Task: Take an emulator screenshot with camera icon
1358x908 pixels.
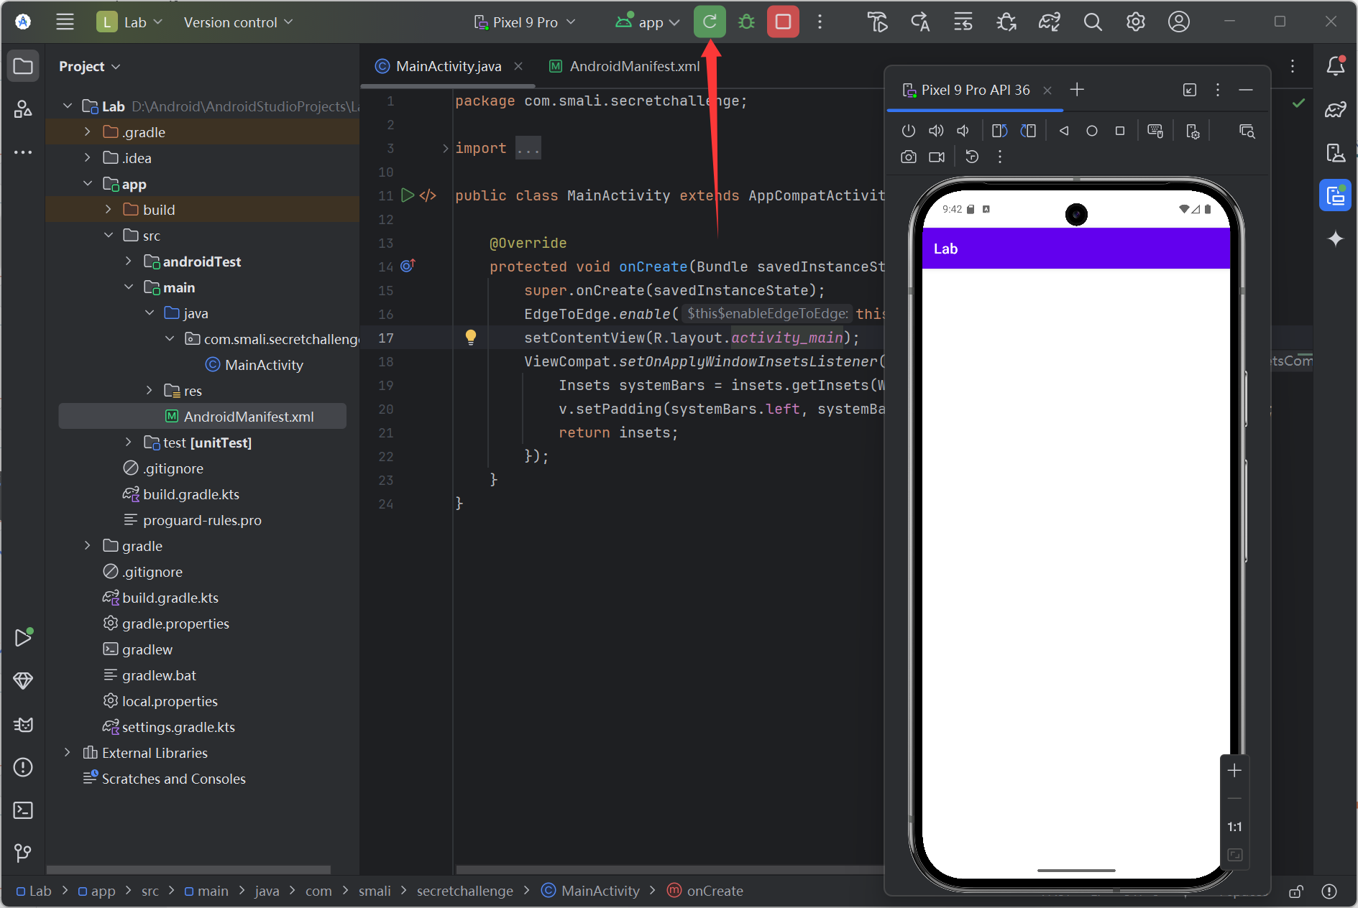Action: 909,157
